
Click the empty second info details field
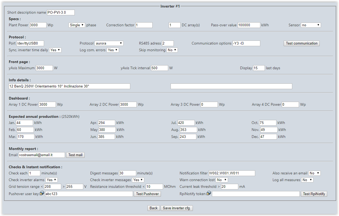click(231, 86)
